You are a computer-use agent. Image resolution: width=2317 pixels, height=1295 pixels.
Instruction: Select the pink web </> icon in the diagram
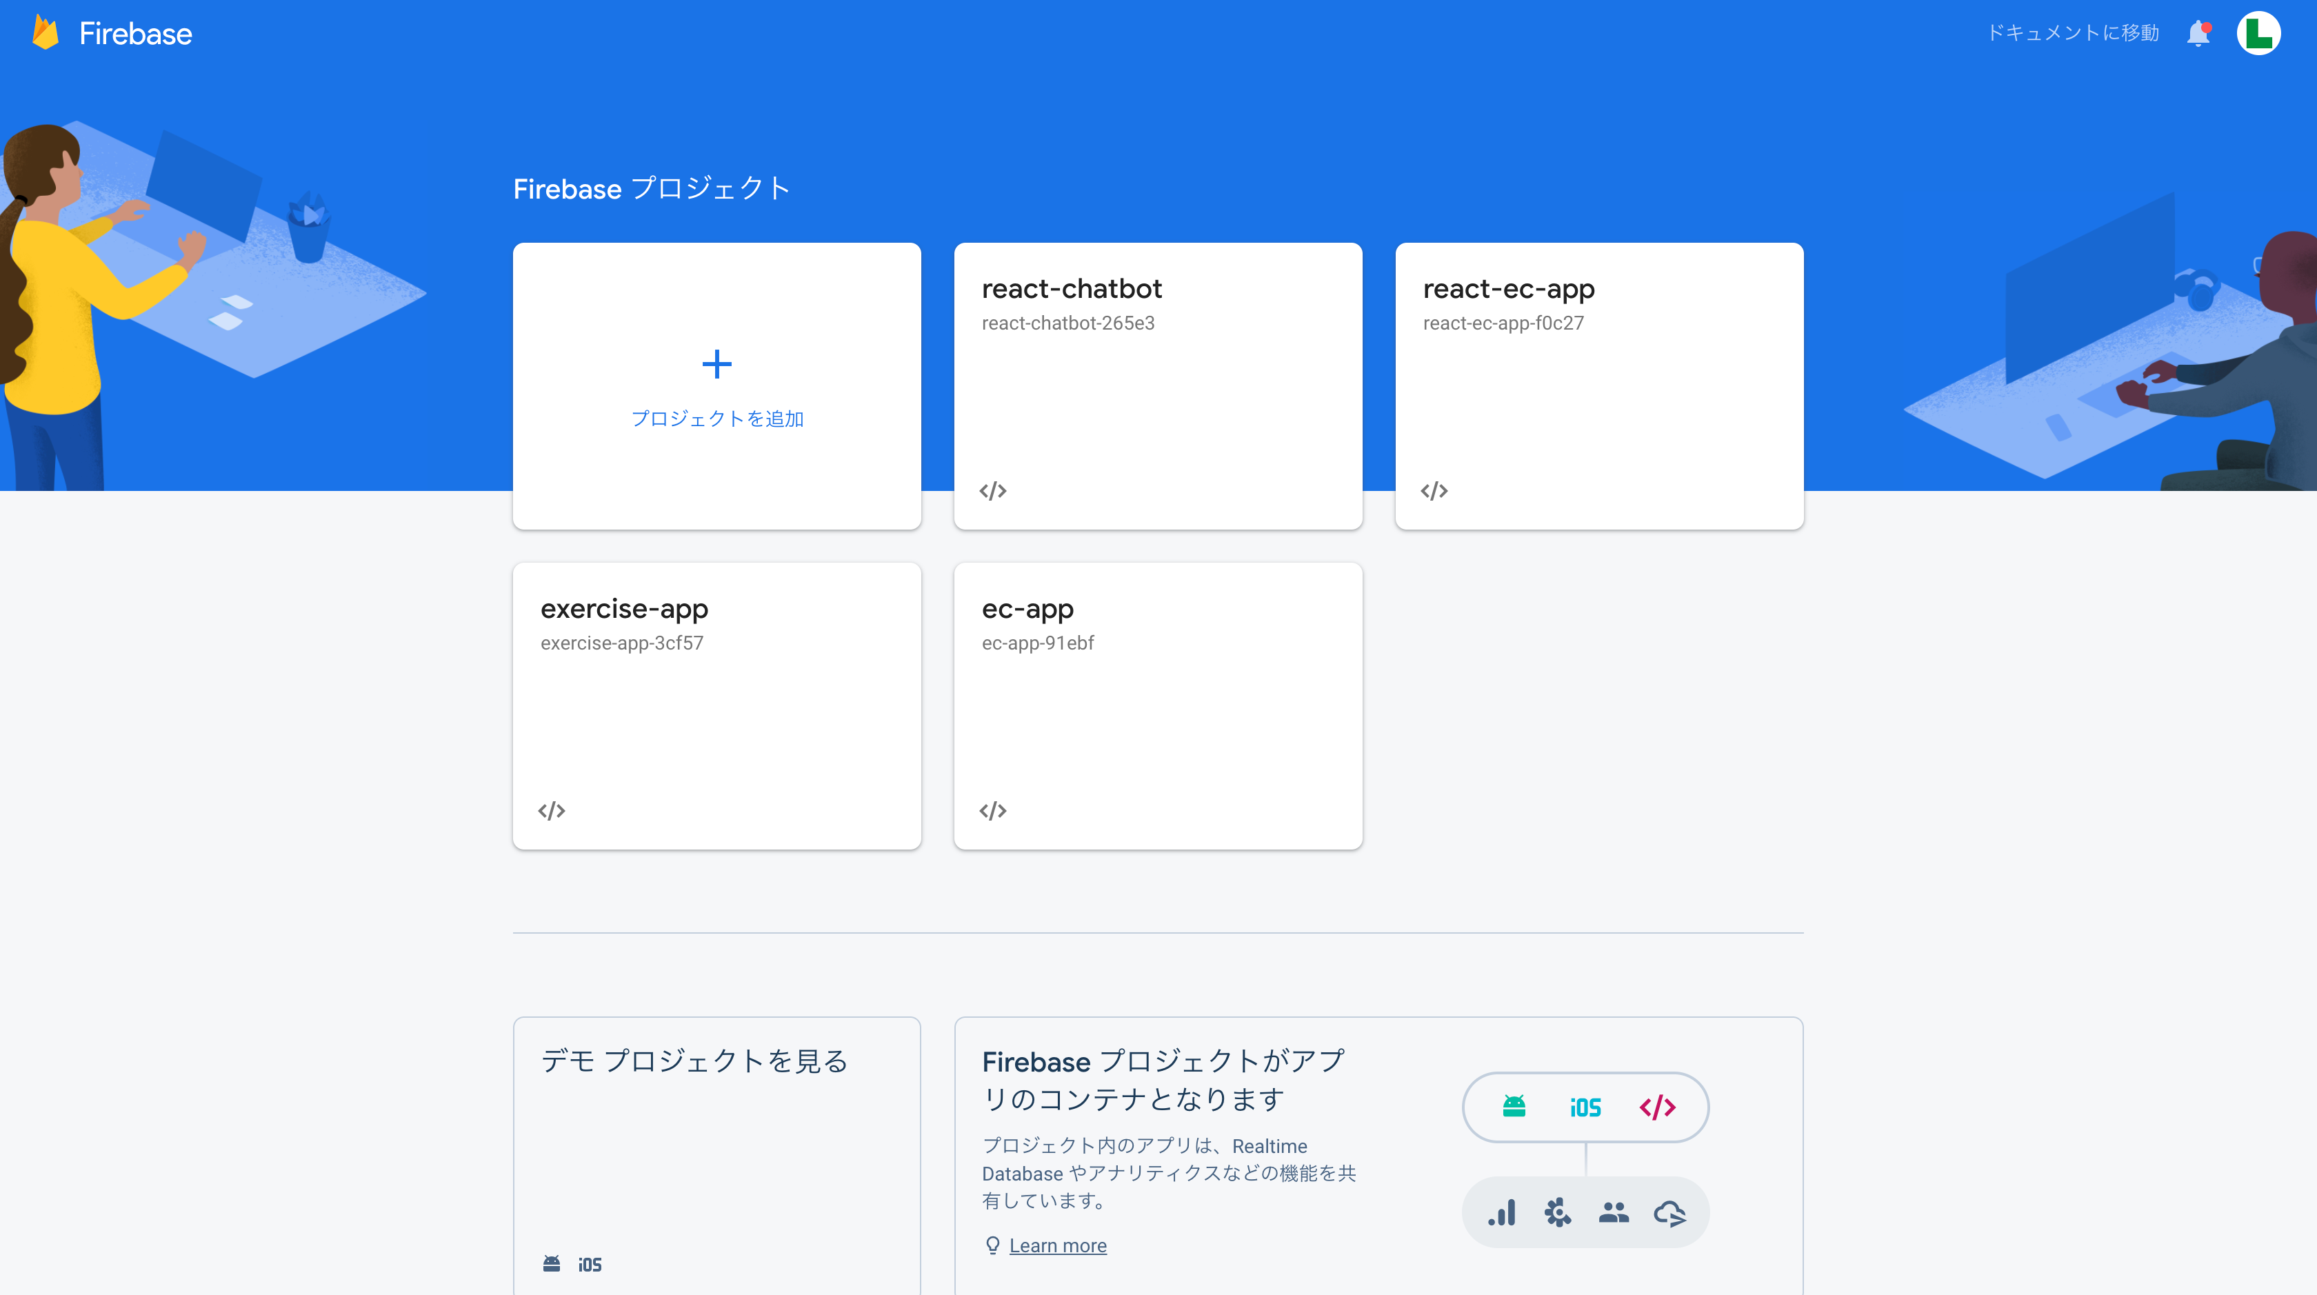click(x=1657, y=1107)
